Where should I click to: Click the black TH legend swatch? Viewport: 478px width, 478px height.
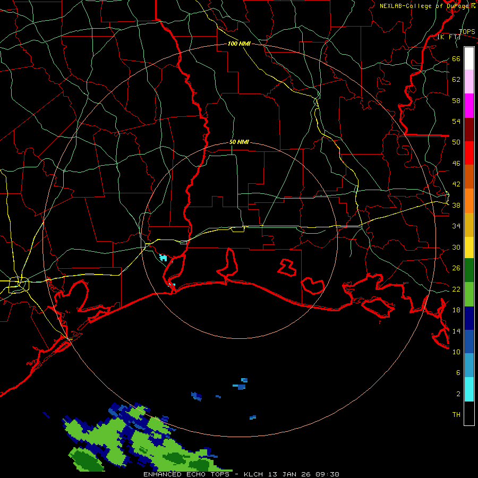[x=469, y=413]
